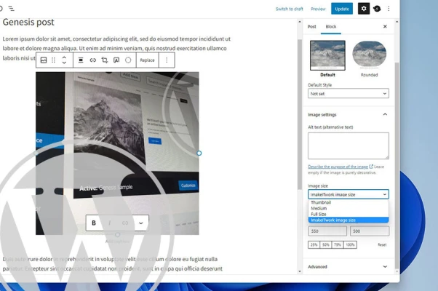Screen dimensions: 438x291
Task: Choose Full Size from image size list
Action: (349, 214)
